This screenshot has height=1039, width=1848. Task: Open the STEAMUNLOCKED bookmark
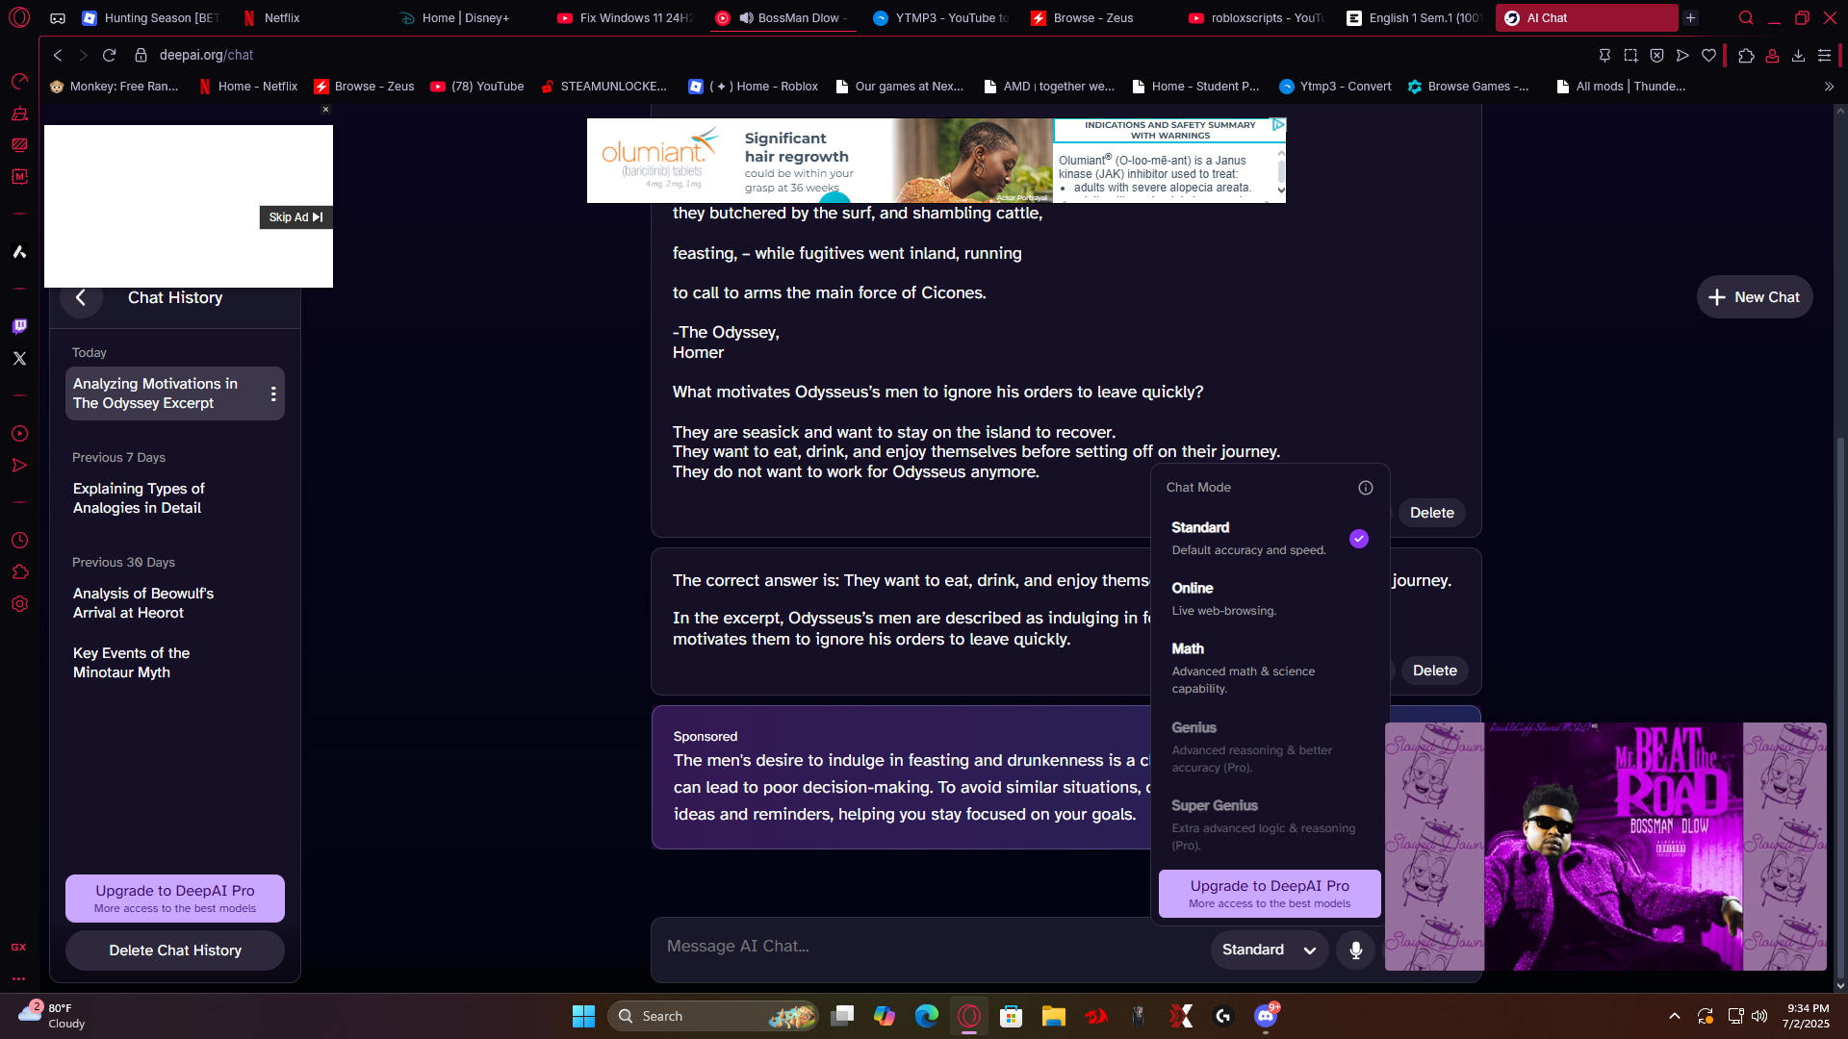point(603,87)
